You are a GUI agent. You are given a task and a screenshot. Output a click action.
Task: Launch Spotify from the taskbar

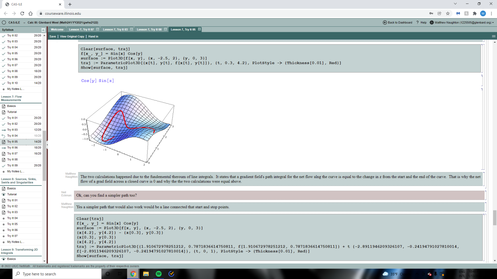[x=159, y=274]
